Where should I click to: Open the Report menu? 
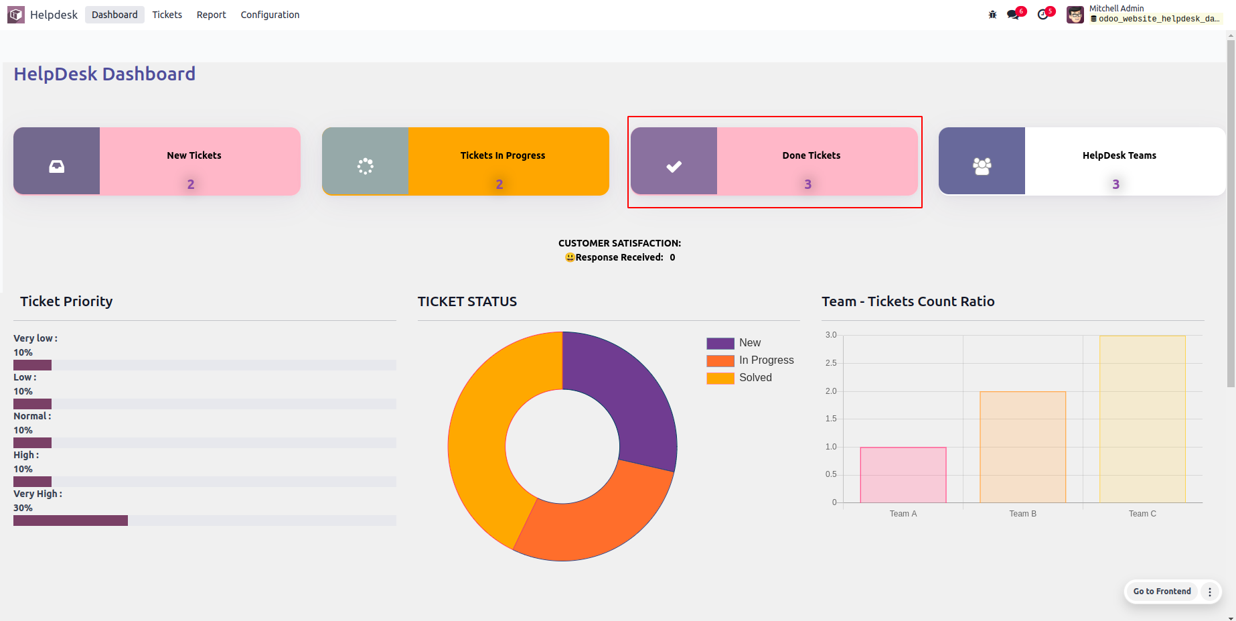pos(211,15)
